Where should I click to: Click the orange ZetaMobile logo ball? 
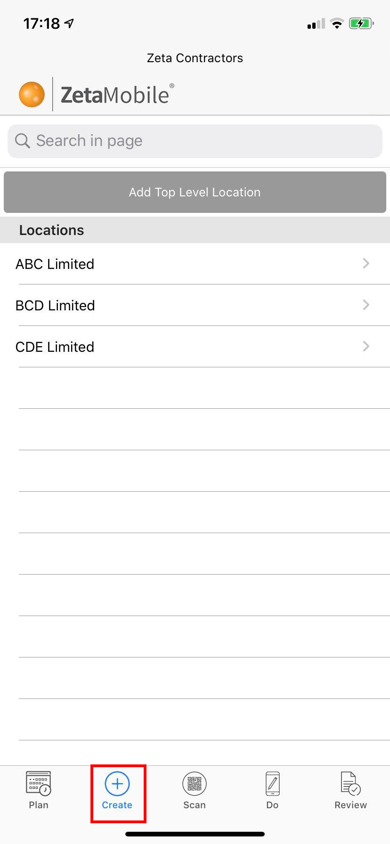tap(32, 94)
